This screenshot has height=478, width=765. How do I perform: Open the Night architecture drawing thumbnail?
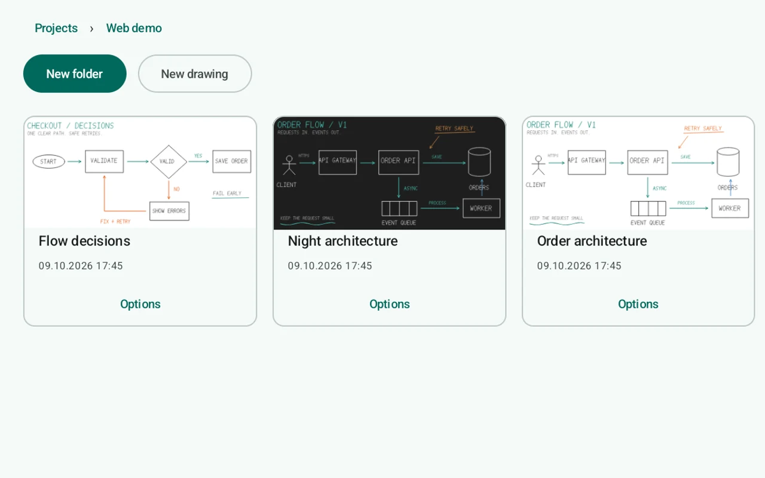(x=390, y=173)
